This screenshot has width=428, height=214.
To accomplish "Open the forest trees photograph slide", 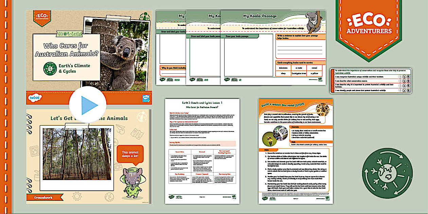I will pyautogui.click(x=76, y=154).
